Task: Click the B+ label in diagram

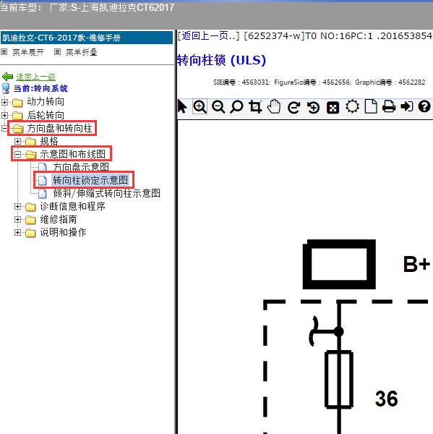Action: click(416, 264)
